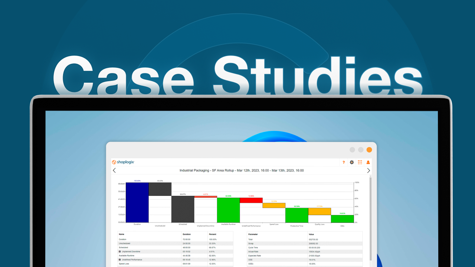Click the Parameter column header
The image size is (475, 267).
point(253,234)
